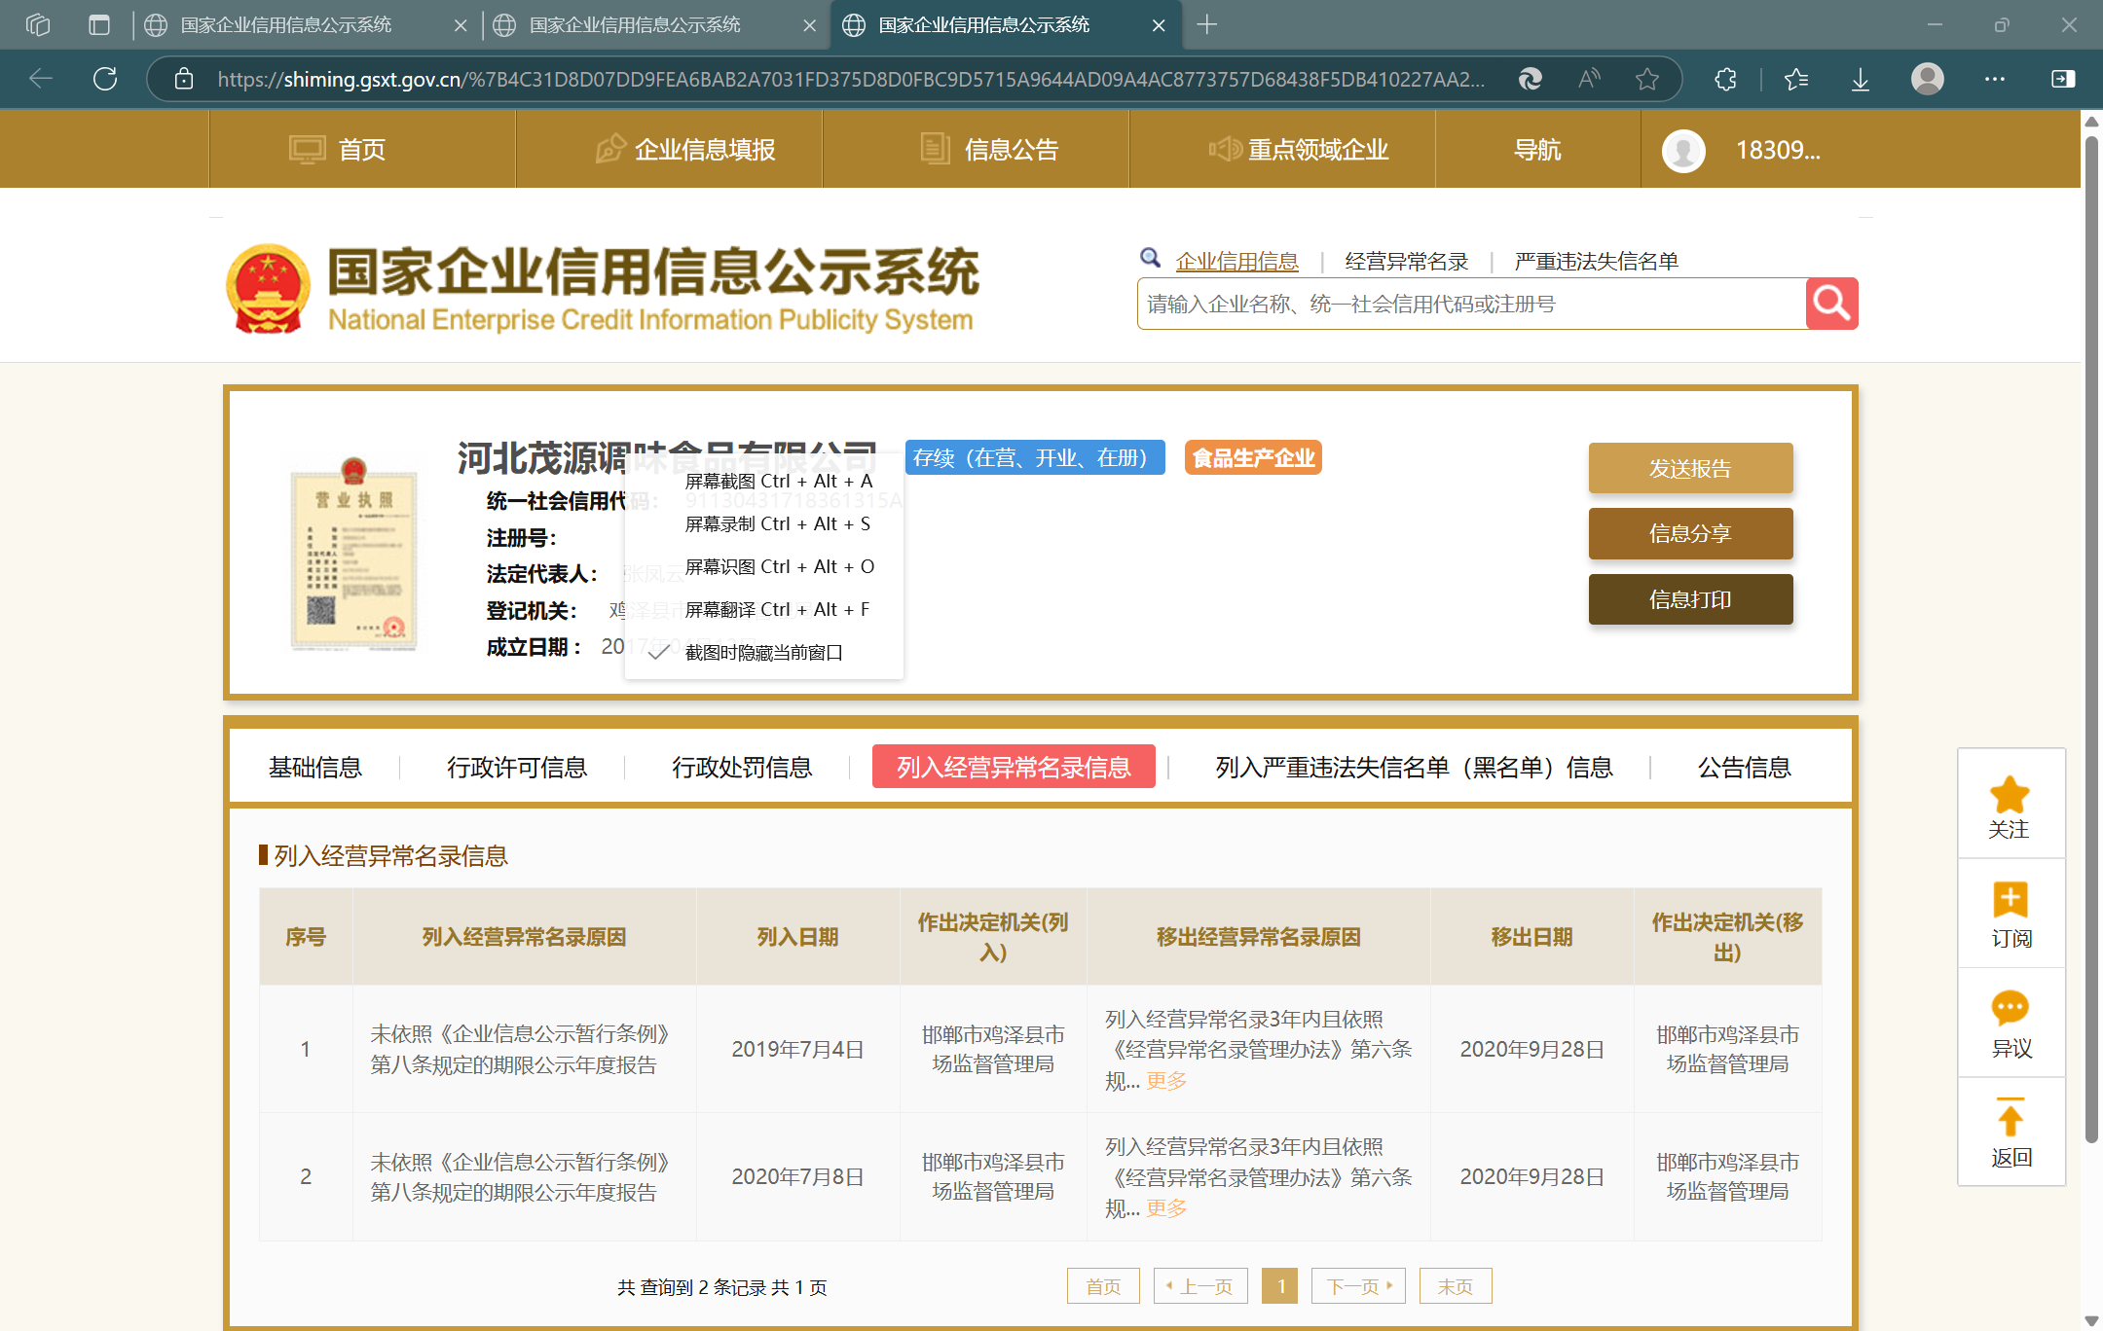Switch to 行政许可信息 tab

[x=517, y=768]
